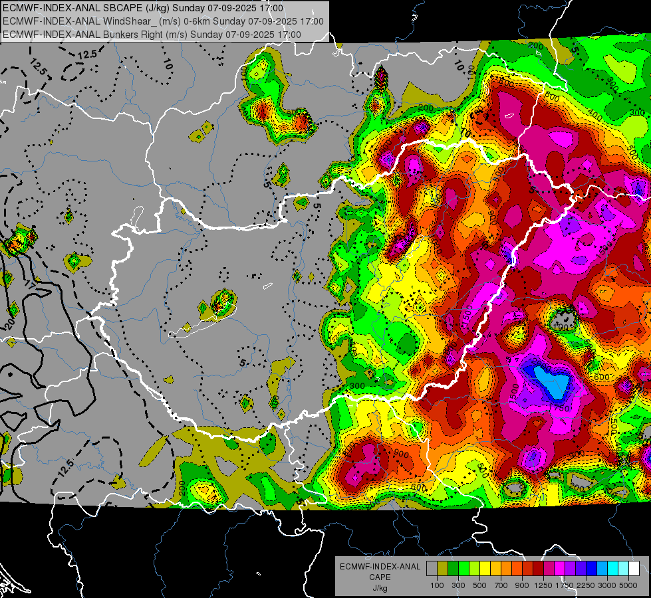Click the olive legend swatch
Screen dimensions: 651x598
pyautogui.click(x=443, y=568)
